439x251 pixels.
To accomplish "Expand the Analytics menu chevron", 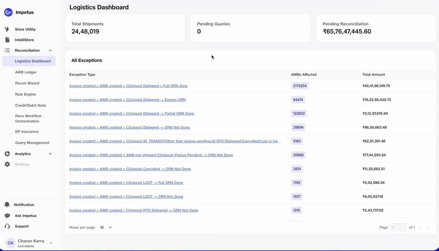I will coord(50,154).
